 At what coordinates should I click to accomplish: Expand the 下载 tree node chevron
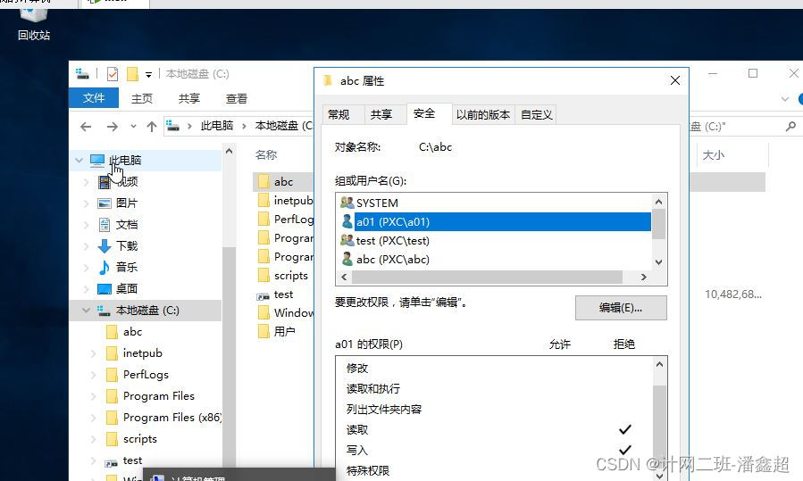click(x=86, y=246)
